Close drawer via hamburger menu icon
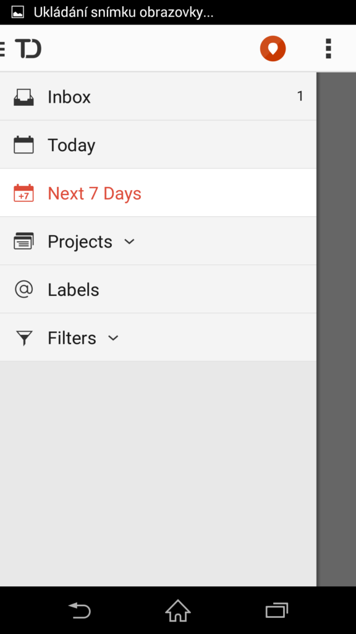This screenshot has width=356, height=634. pos(2,48)
